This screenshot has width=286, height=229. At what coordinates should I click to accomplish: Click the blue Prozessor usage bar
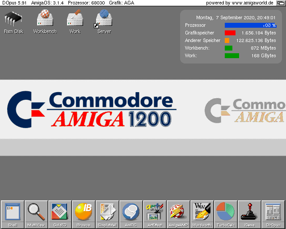tap(251, 25)
